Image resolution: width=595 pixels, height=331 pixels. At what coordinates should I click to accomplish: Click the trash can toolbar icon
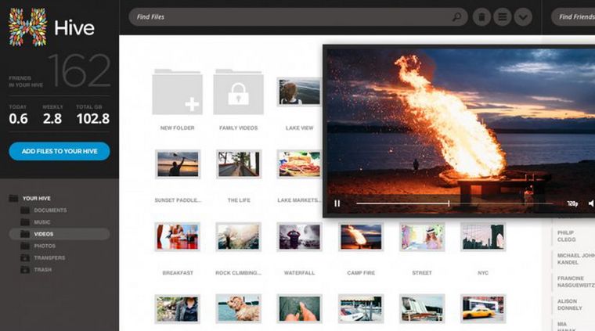[481, 17]
